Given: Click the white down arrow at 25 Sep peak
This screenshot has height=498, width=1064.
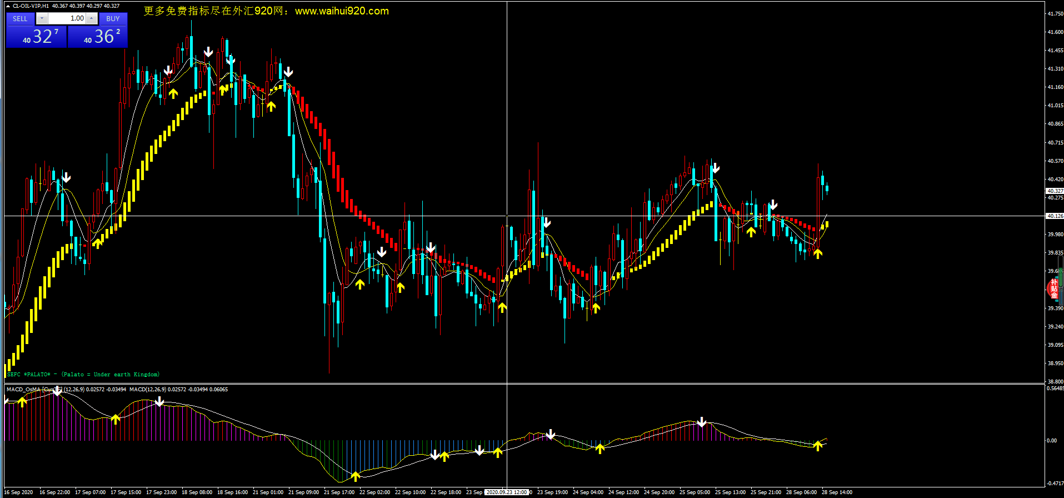Looking at the screenshot, I should click(716, 168).
